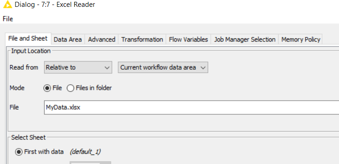Click the MyData.xlsx file path field
This screenshot has height=164, width=339.
(192, 107)
